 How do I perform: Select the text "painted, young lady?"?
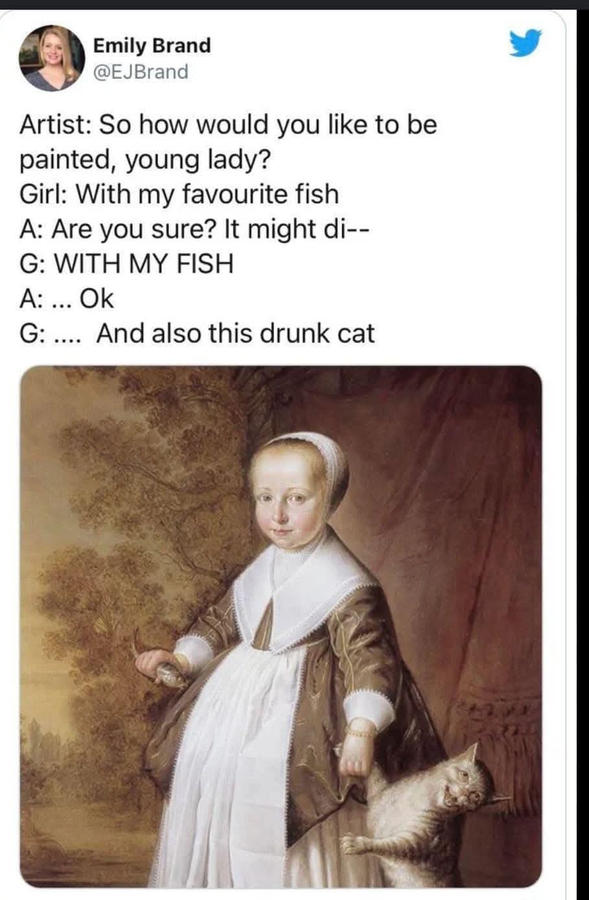pyautogui.click(x=145, y=160)
